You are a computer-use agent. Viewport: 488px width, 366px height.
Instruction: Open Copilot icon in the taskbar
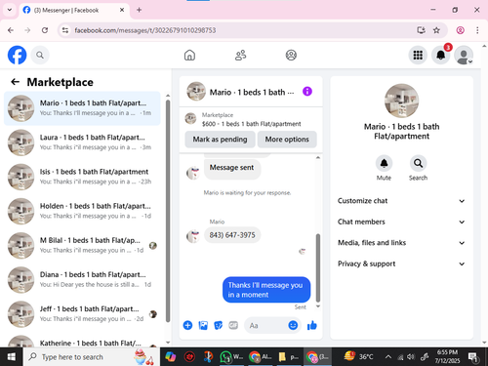(x=170, y=357)
